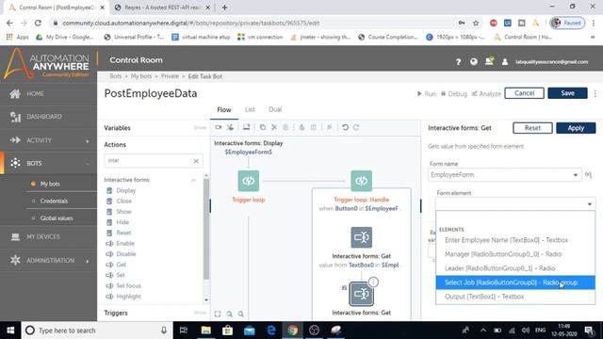Screen dimensions: 603x339
Task: Bookmark this page with the star icon
Action: coord(476,23)
